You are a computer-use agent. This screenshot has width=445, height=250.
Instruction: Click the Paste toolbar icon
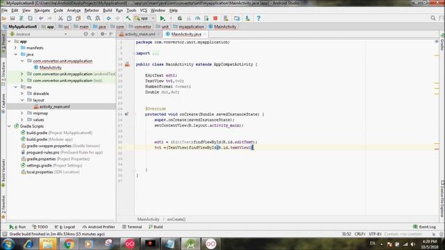(78, 19)
